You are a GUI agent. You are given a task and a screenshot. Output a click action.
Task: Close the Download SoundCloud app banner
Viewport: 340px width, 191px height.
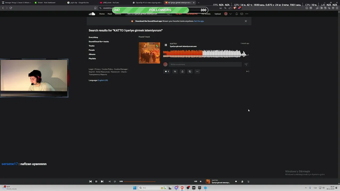(246, 21)
